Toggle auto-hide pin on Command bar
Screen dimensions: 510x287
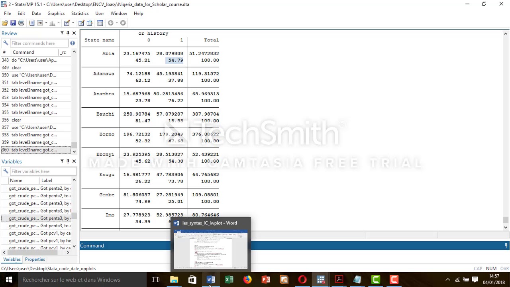(x=506, y=246)
